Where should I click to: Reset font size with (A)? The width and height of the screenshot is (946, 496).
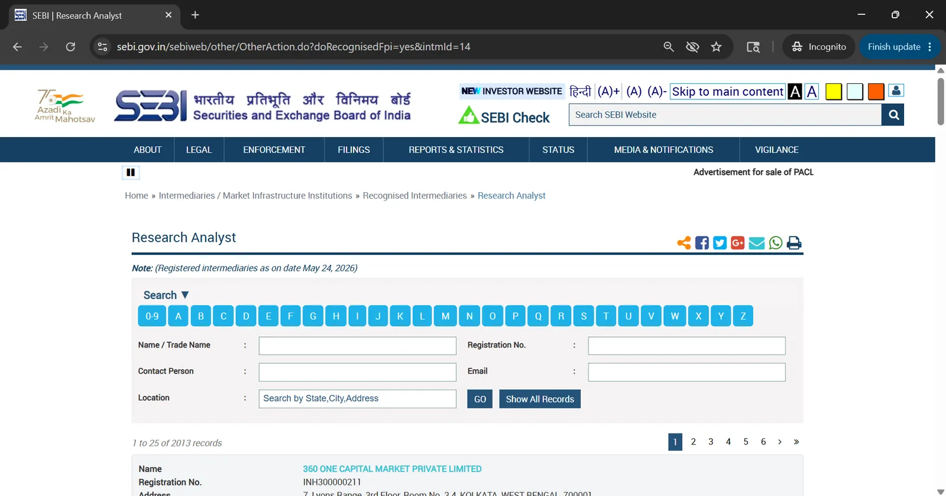click(634, 91)
